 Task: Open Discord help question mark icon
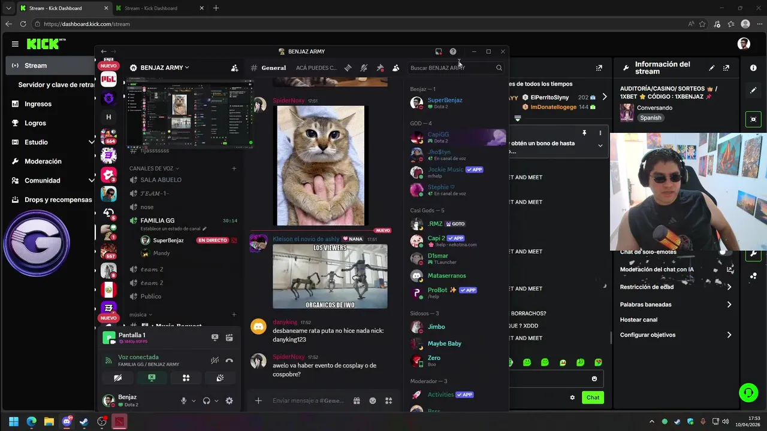click(x=453, y=51)
